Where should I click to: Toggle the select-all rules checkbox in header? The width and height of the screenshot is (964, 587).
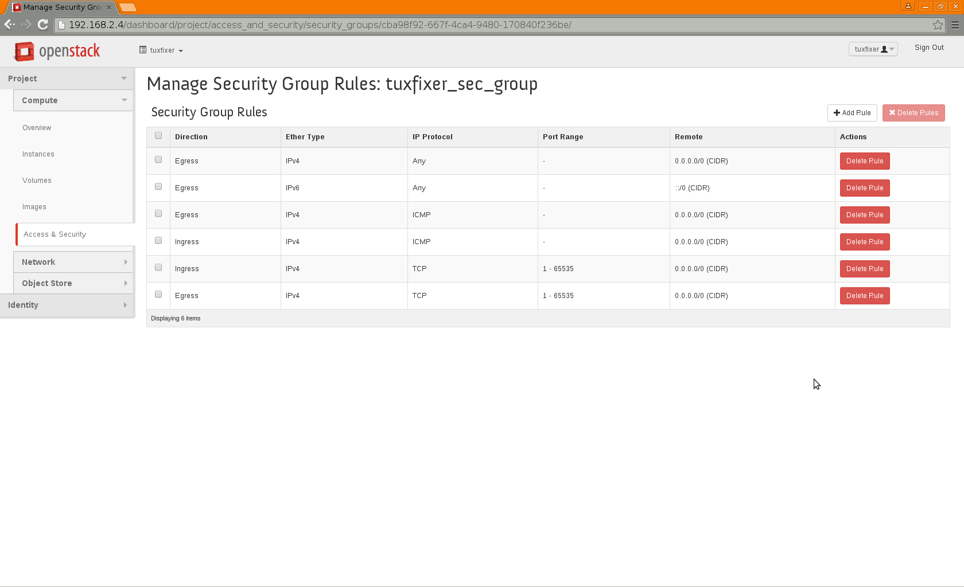coord(158,136)
